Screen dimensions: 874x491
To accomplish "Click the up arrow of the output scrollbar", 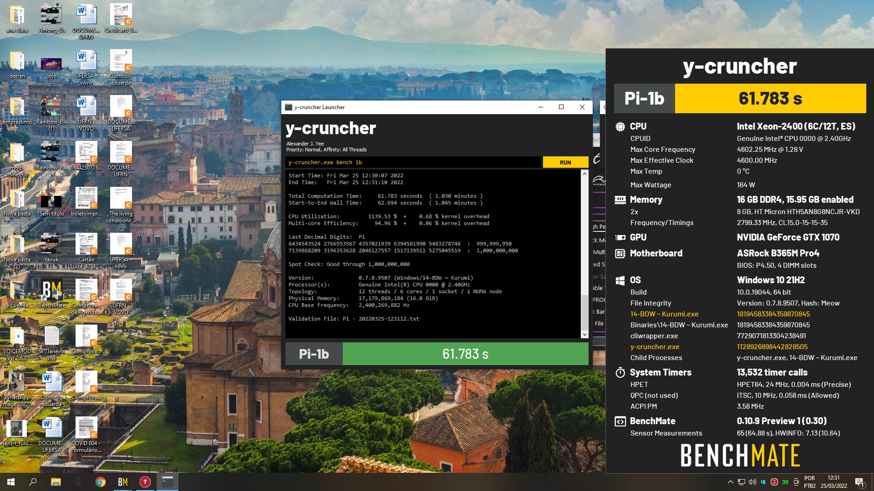I will click(584, 174).
